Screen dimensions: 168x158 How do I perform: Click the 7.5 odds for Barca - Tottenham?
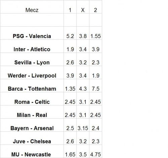[x=95, y=86]
